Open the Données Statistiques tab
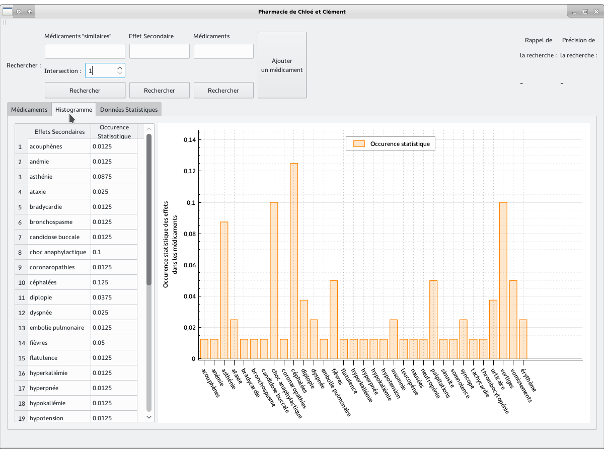The image size is (604, 453). pos(128,110)
